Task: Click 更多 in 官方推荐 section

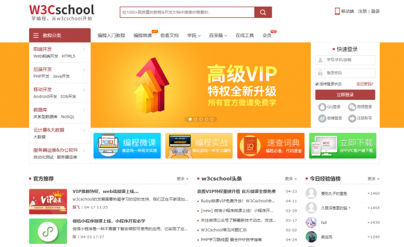Action: pos(182,179)
